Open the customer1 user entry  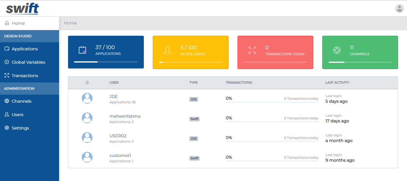click(x=120, y=155)
